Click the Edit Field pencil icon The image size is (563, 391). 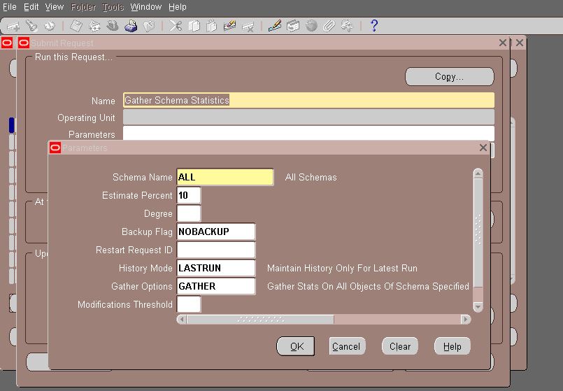275,26
